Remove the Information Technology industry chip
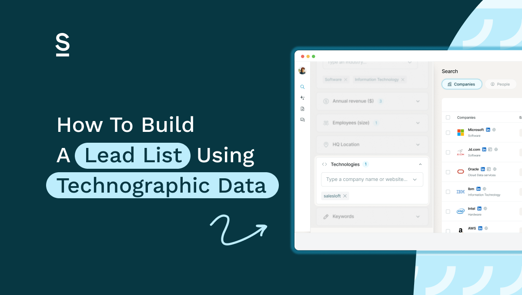This screenshot has width=522, height=295. point(403,79)
